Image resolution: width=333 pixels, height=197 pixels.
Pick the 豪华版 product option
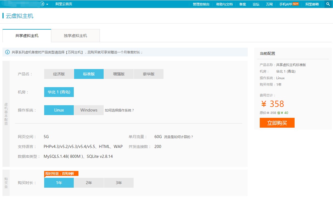(149, 74)
